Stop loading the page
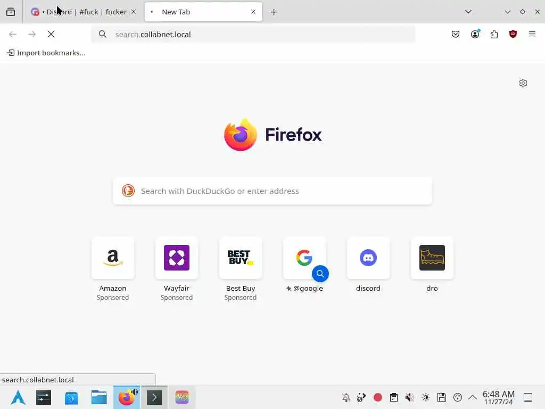This screenshot has width=545, height=409. click(x=51, y=34)
